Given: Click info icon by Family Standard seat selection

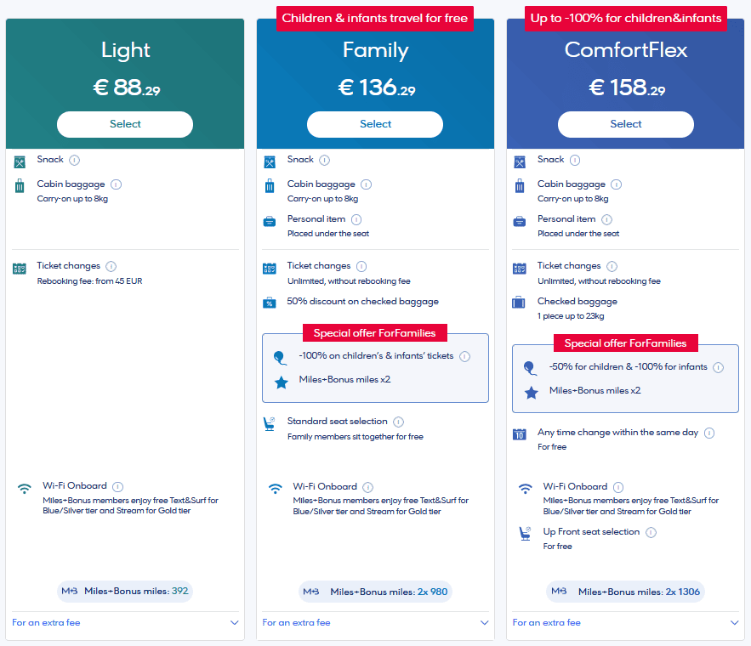Looking at the screenshot, I should pos(398,422).
